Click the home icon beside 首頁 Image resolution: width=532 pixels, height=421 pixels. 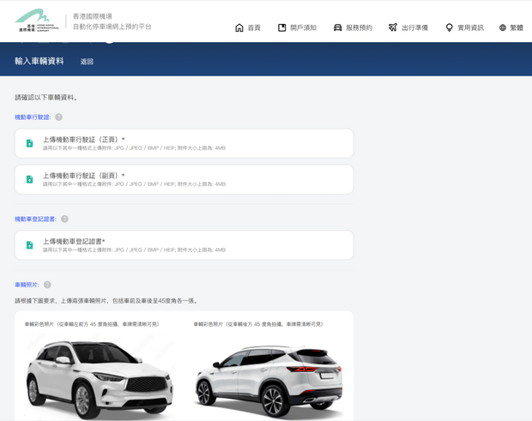tap(239, 27)
